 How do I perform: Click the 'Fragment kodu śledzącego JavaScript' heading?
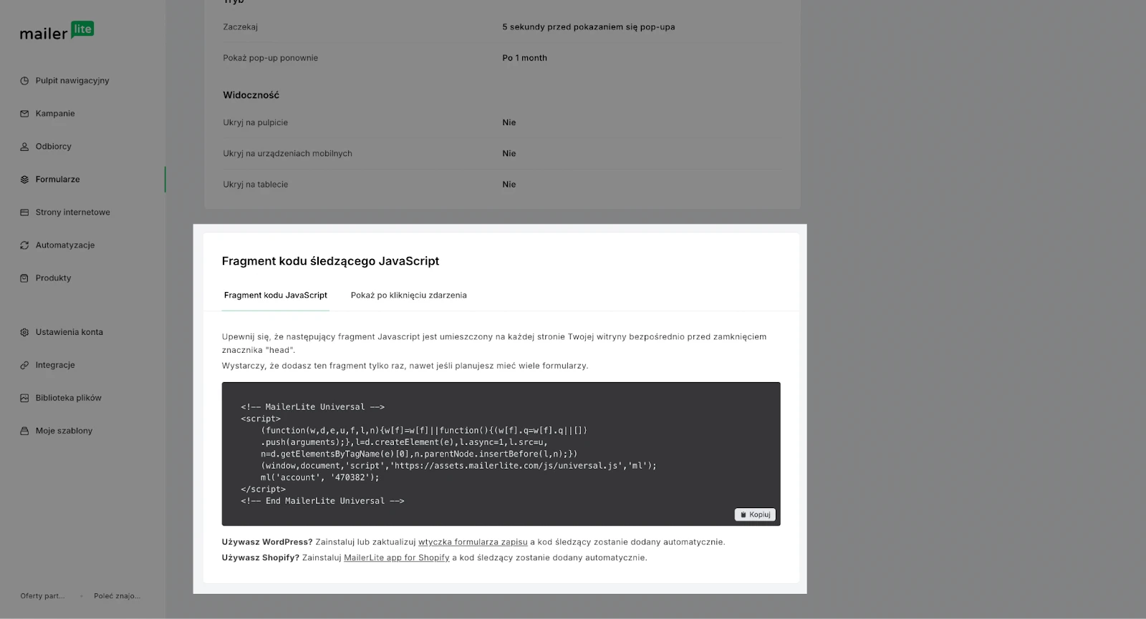330,261
